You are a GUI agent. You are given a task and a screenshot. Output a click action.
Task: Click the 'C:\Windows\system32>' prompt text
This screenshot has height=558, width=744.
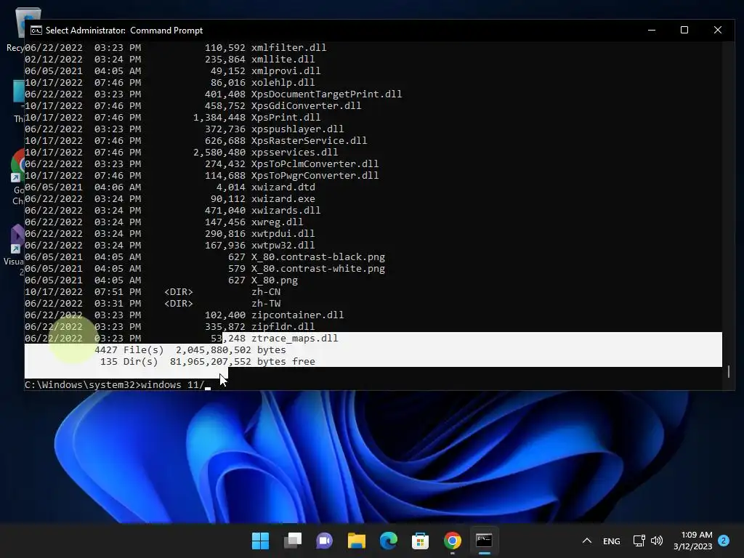pos(83,385)
